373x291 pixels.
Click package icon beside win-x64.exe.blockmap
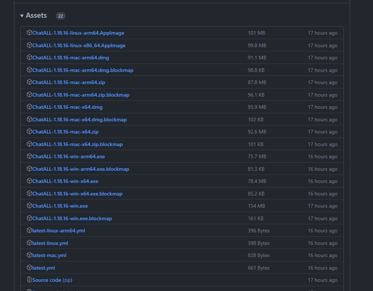[x=29, y=194]
